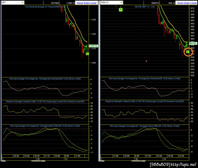Click the 336/372 bar counter
This screenshot has height=168, width=198.
(155, 3)
